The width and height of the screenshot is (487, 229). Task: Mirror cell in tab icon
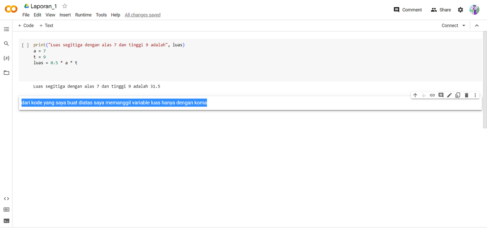(458, 95)
